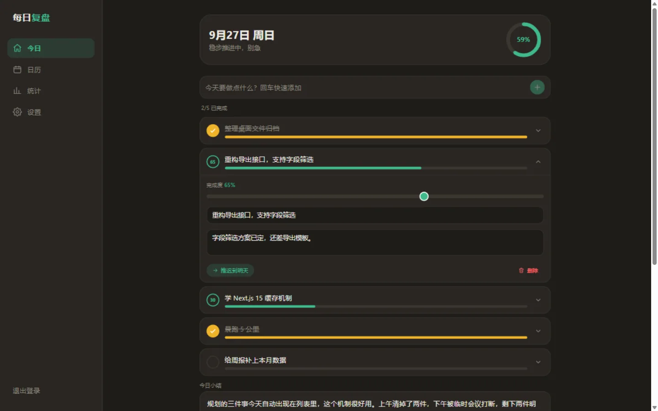Expand the 学 Next.js 15 缓存机制 chevron
The image size is (658, 411).
pyautogui.click(x=538, y=300)
